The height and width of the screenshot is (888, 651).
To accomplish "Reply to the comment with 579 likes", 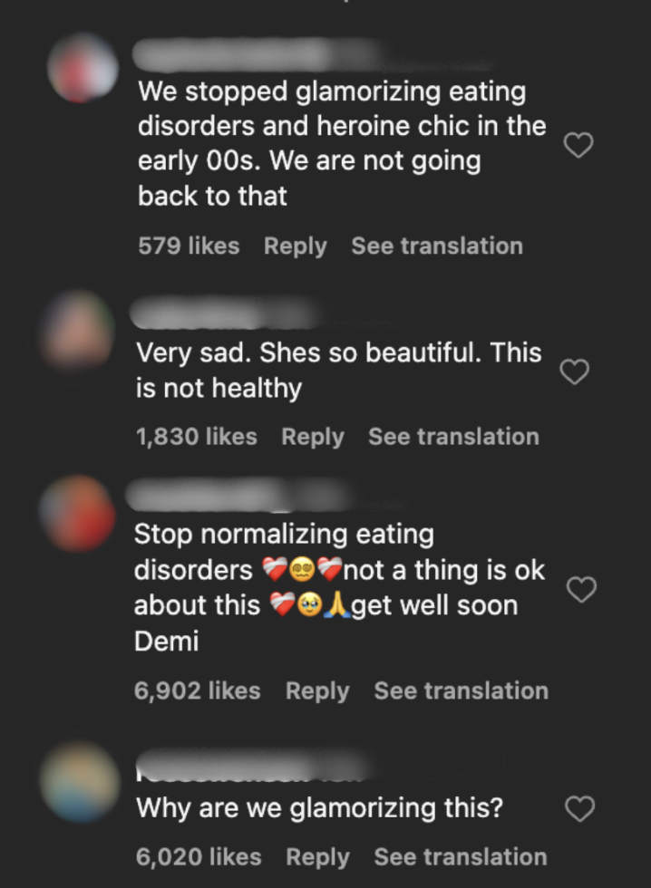I will pos(295,246).
